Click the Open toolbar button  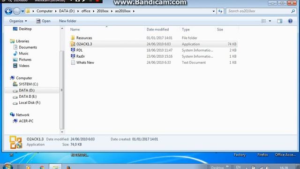click(x=44, y=21)
